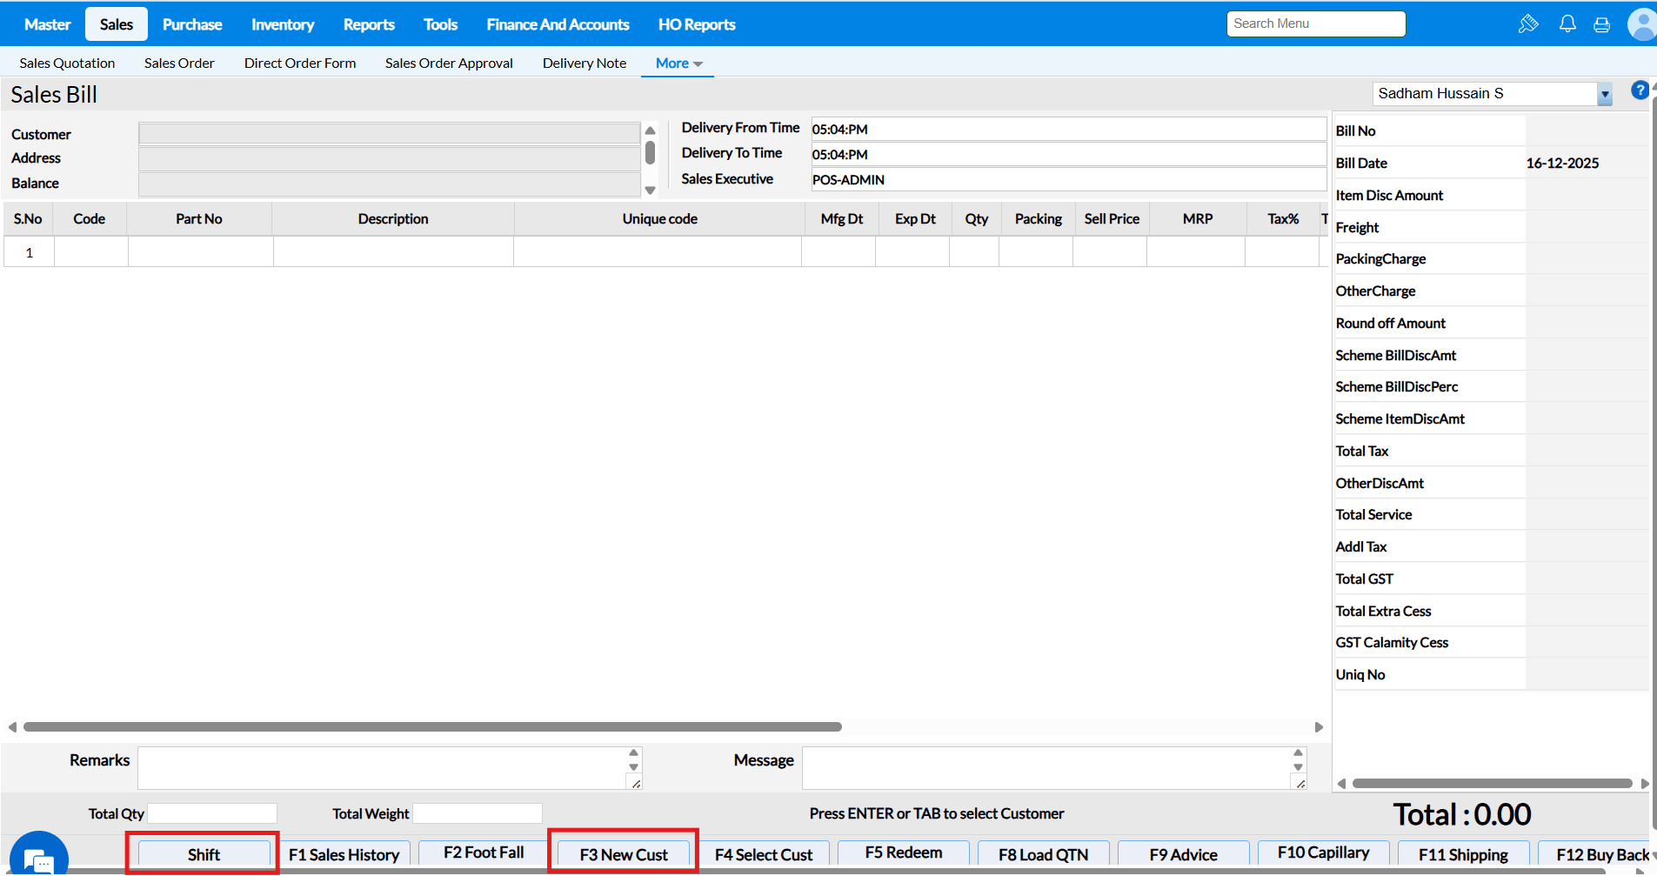1657x876 pixels.
Task: Click the items grid left scroll arrow
Action: (x=12, y=727)
